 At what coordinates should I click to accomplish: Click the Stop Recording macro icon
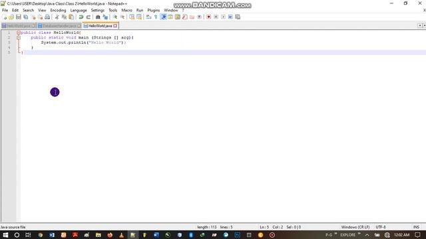point(216,17)
